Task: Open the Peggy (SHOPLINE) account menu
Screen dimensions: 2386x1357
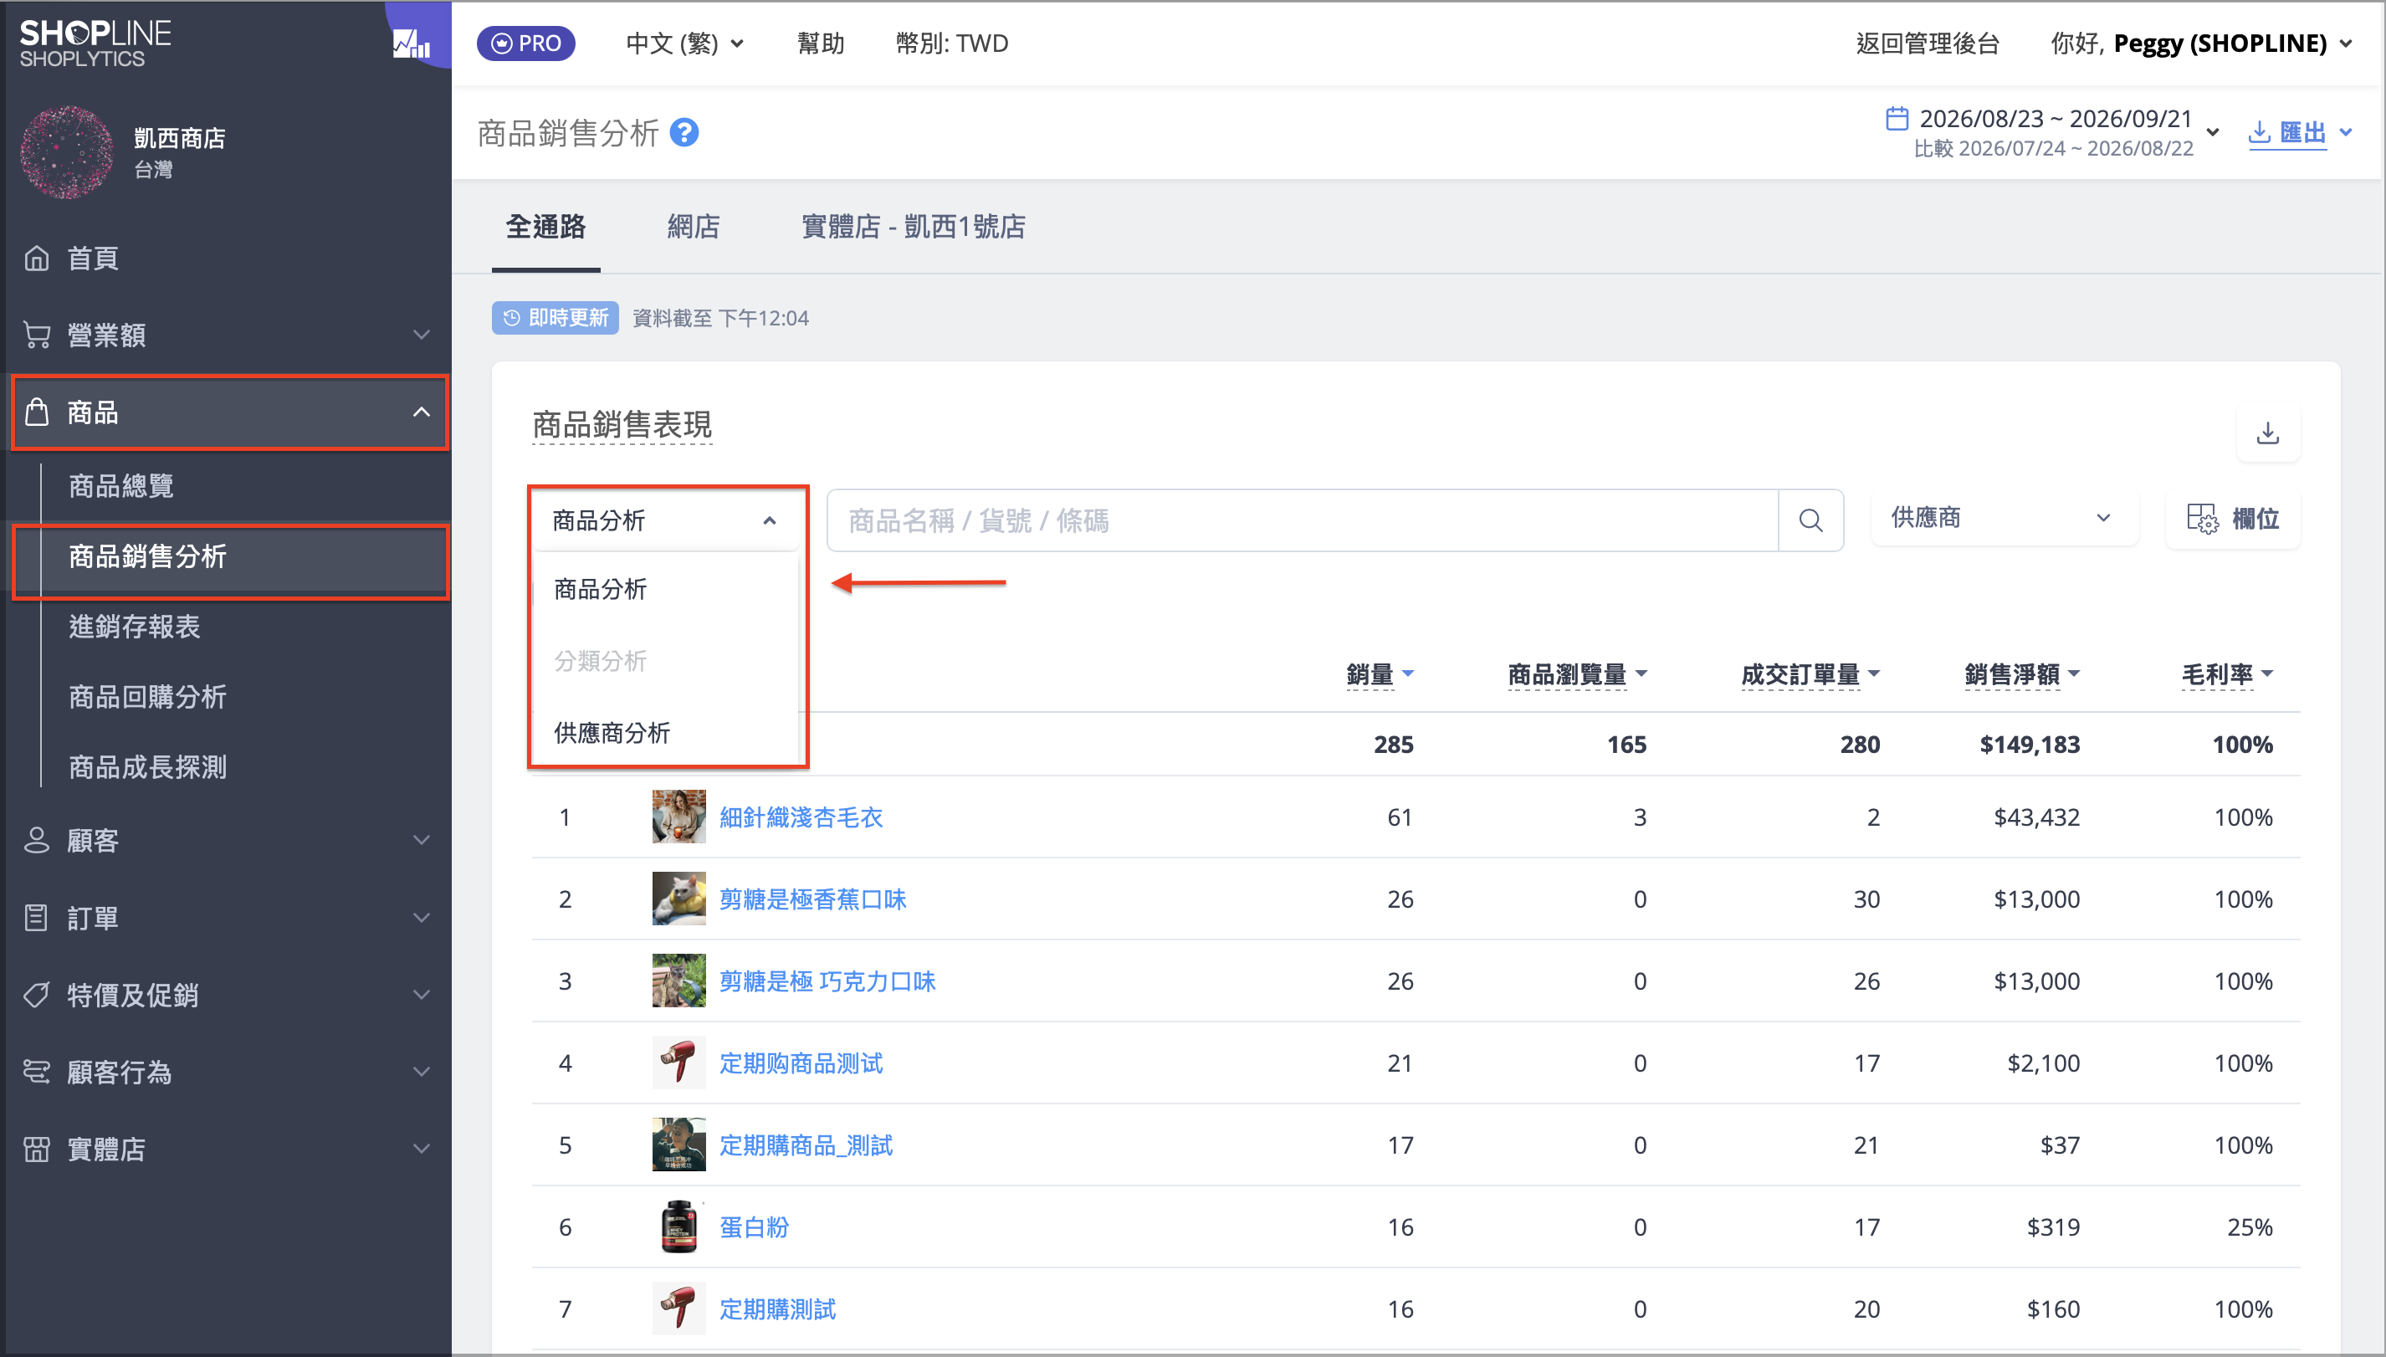Action: tap(2201, 43)
